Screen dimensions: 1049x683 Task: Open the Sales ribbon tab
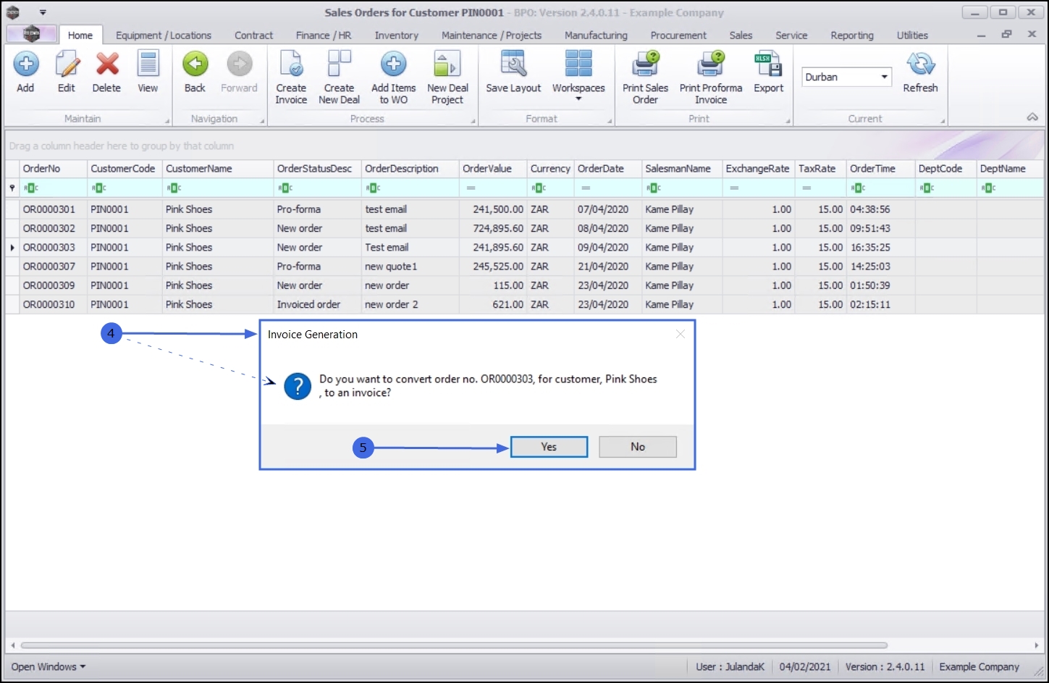(x=741, y=35)
